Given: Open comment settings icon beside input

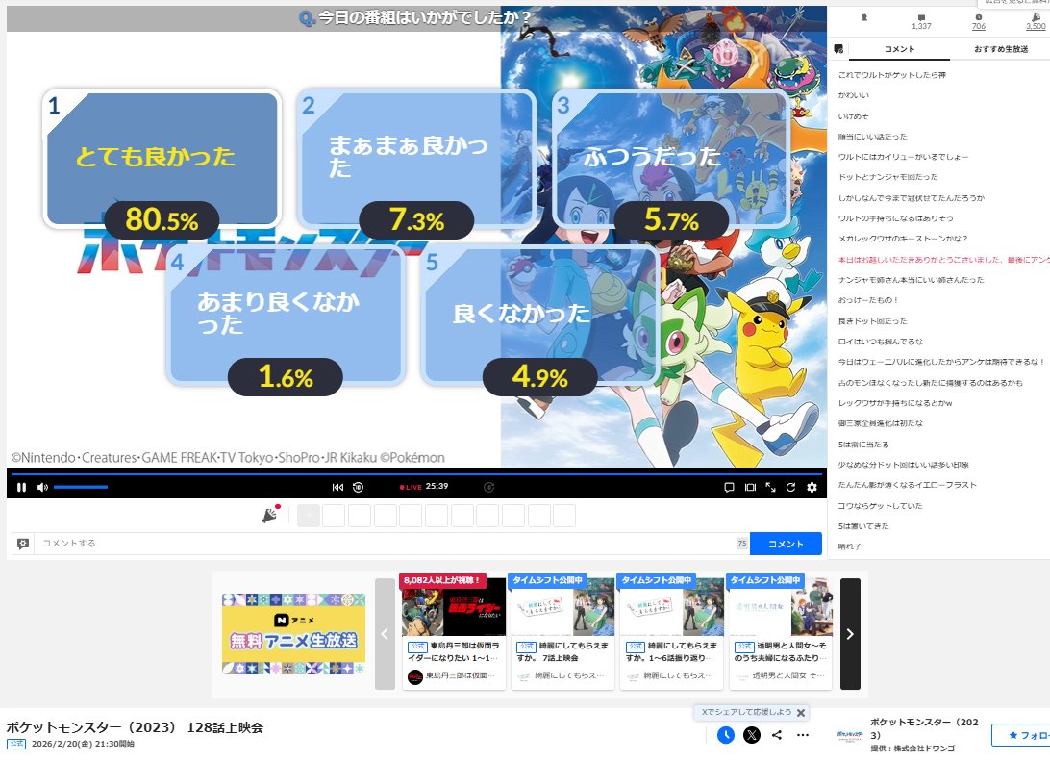Looking at the screenshot, I should [23, 544].
